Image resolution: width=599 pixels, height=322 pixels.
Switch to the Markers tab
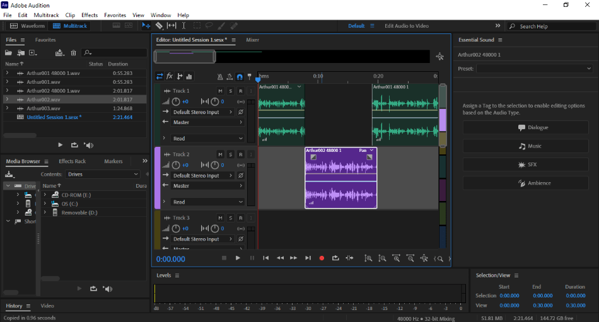[113, 161]
